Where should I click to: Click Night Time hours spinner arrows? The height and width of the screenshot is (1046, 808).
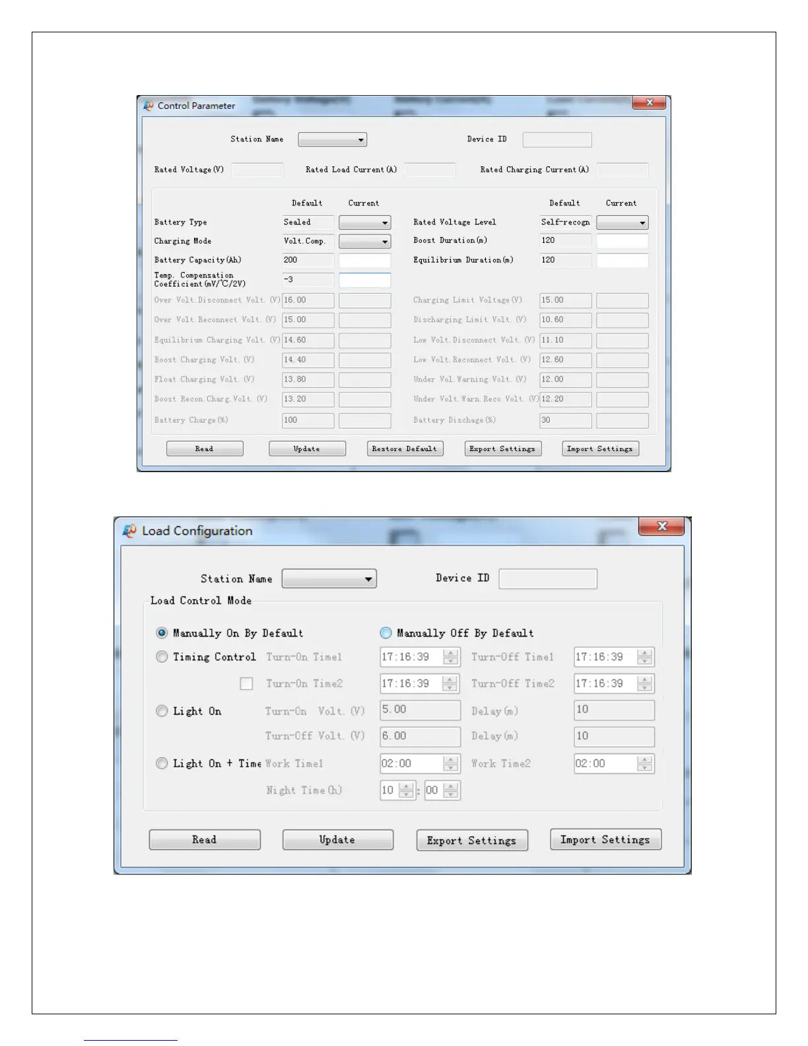(407, 790)
